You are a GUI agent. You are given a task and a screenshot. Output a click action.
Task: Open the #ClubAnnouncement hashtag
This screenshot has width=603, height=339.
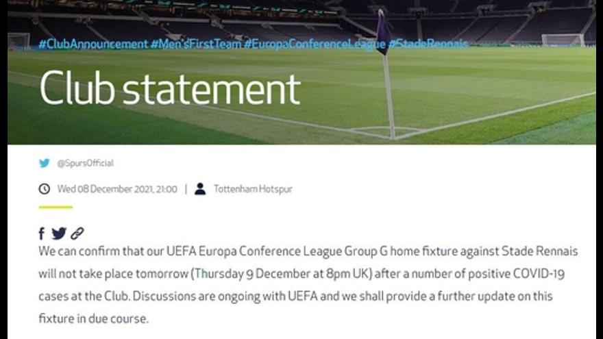pos(93,44)
